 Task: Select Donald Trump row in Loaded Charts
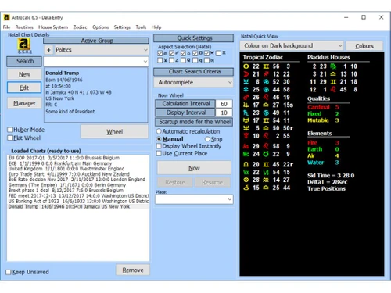point(78,207)
